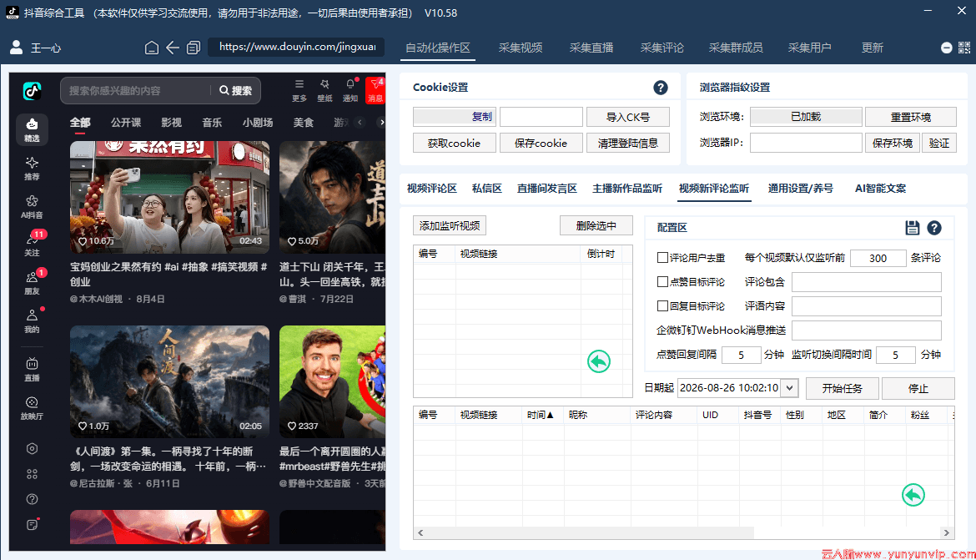Switch to 采集视频 tab

click(521, 48)
